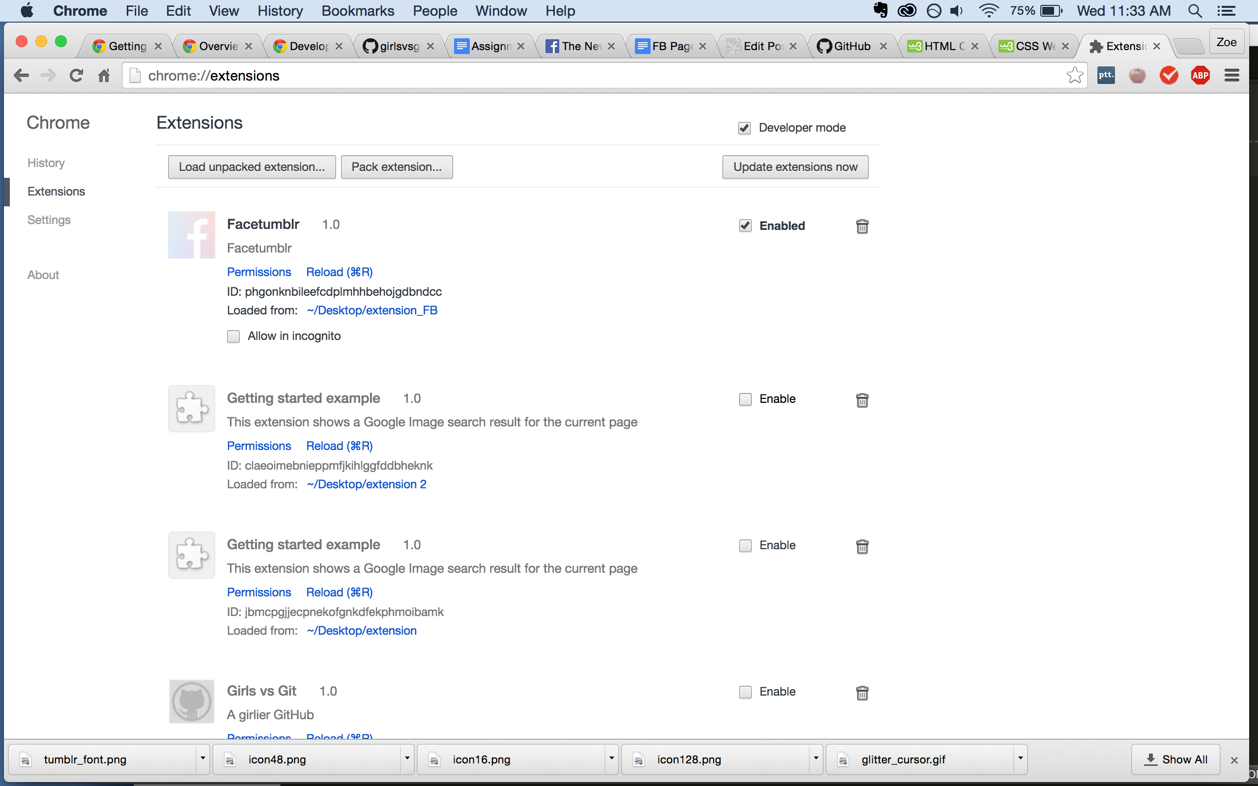Show All downloads
This screenshot has width=1258, height=786.
tap(1176, 759)
